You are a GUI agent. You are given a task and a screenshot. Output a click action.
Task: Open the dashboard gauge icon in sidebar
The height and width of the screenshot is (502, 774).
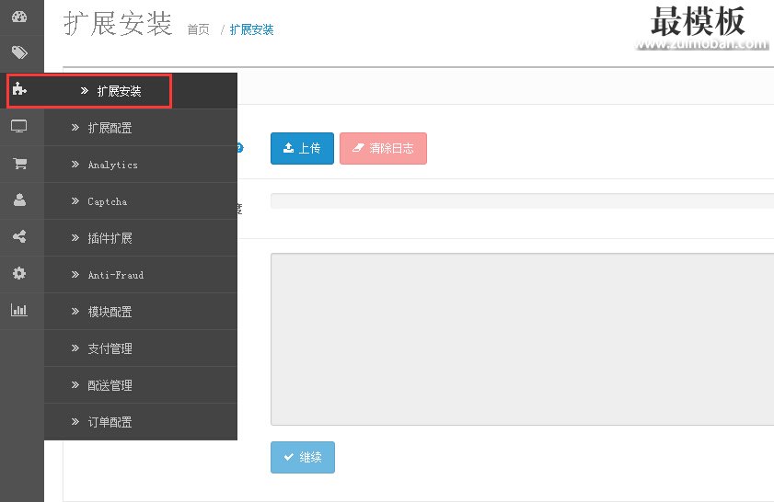tap(19, 17)
